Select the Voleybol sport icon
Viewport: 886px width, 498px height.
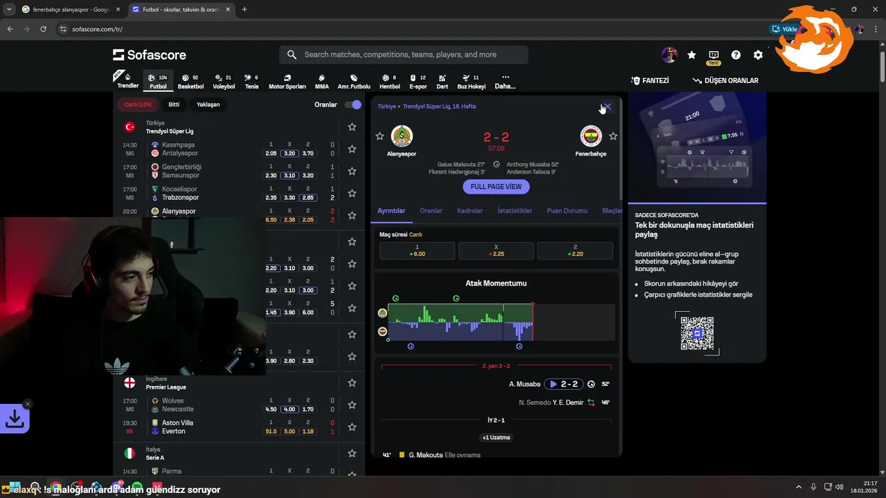224,82
